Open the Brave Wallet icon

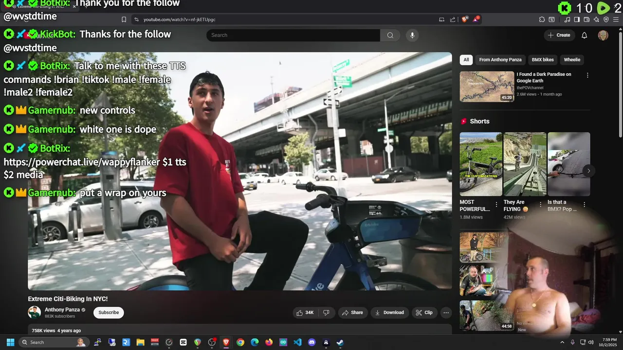[x=586, y=19]
